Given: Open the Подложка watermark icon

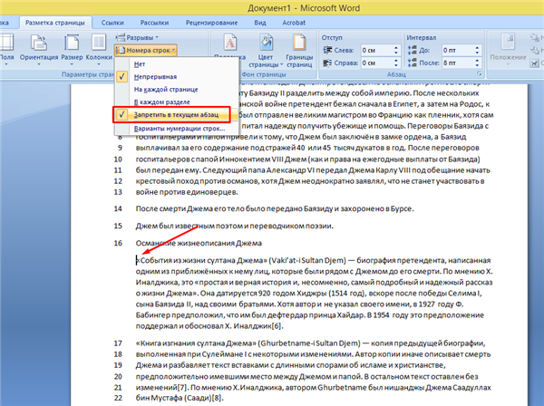Looking at the screenshot, I should coord(229,43).
